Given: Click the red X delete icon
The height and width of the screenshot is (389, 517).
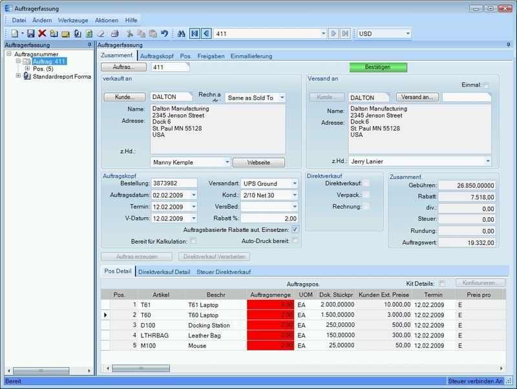Looking at the screenshot, I should tap(42, 34).
